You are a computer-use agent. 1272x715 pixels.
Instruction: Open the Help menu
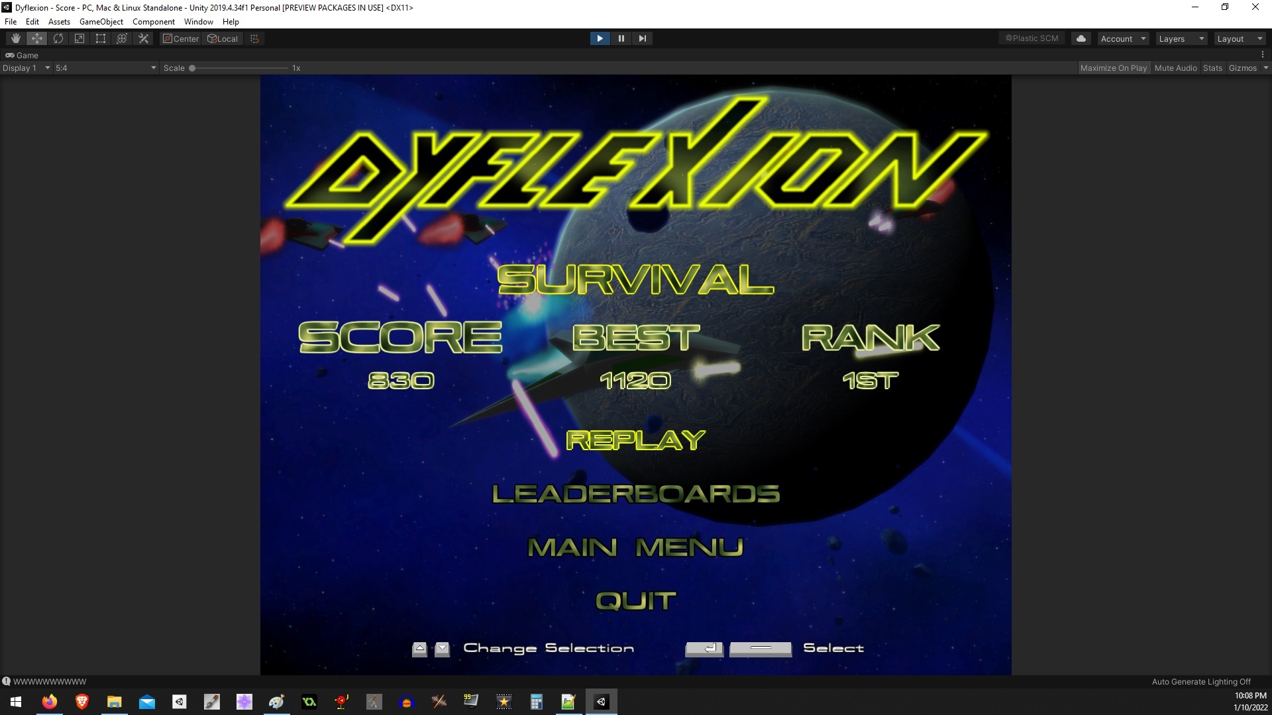tap(231, 21)
